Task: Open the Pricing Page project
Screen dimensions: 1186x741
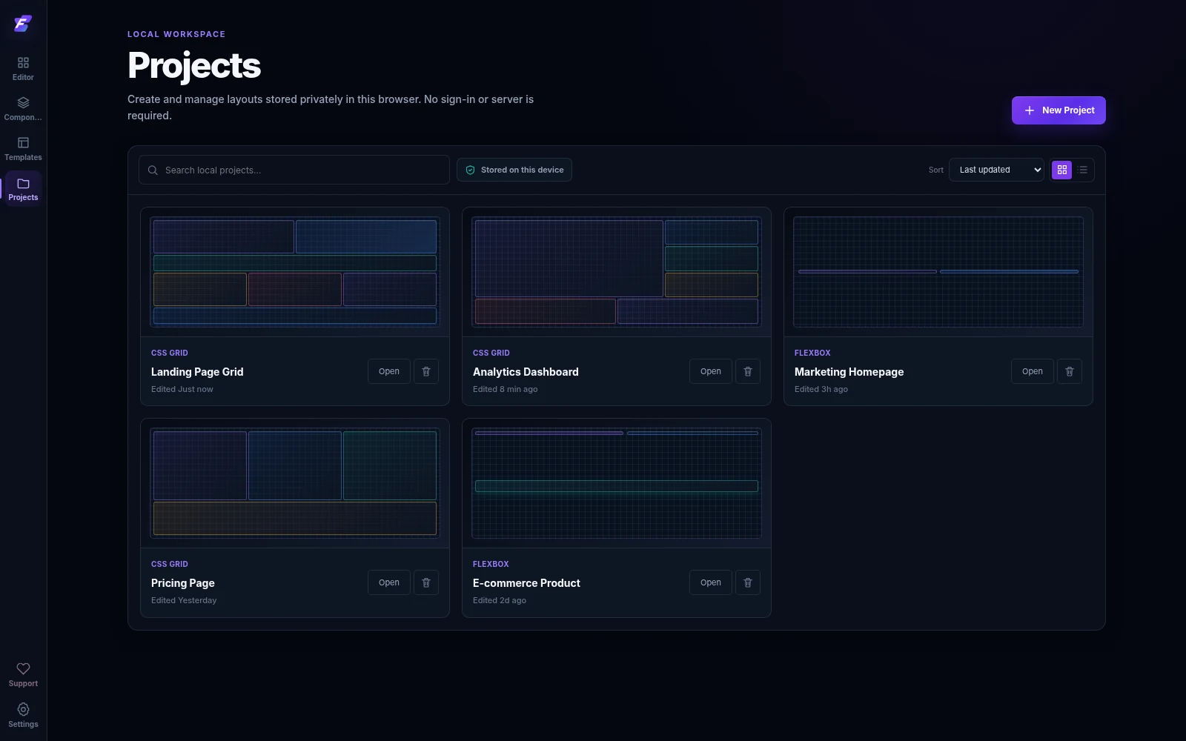Action: 389,582
